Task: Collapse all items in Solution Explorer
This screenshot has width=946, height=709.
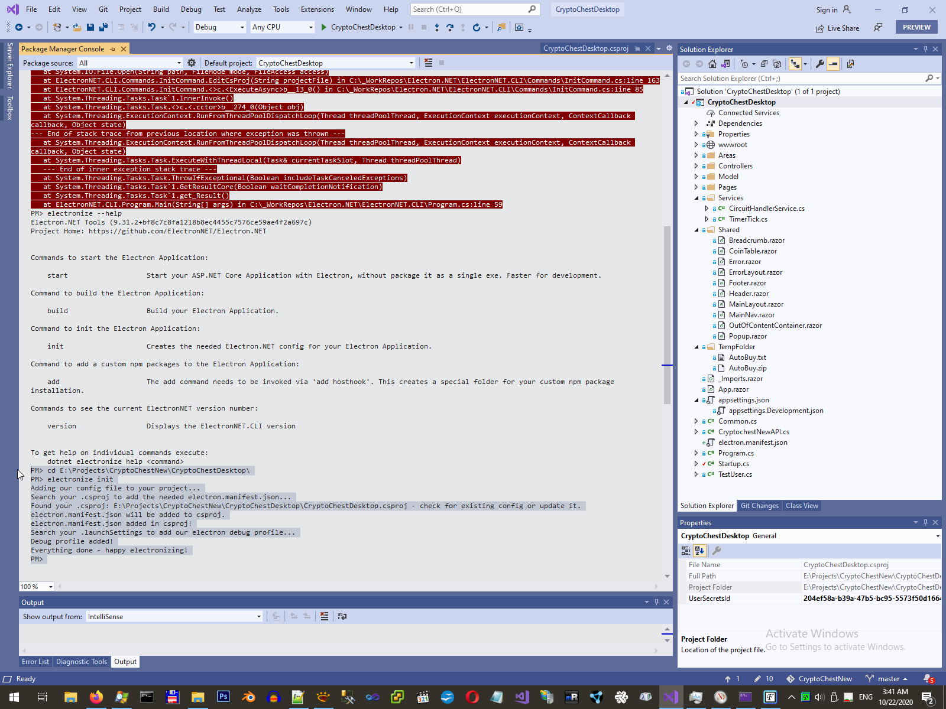Action: [x=764, y=64]
